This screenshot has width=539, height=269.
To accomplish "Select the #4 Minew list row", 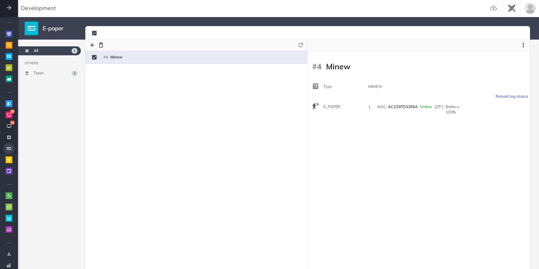I will point(197,57).
